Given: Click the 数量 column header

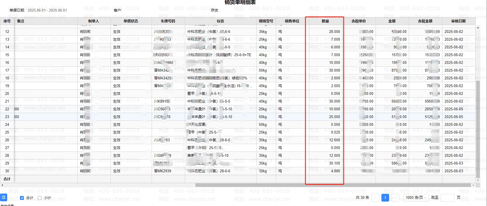Looking at the screenshot, I should pos(325,21).
